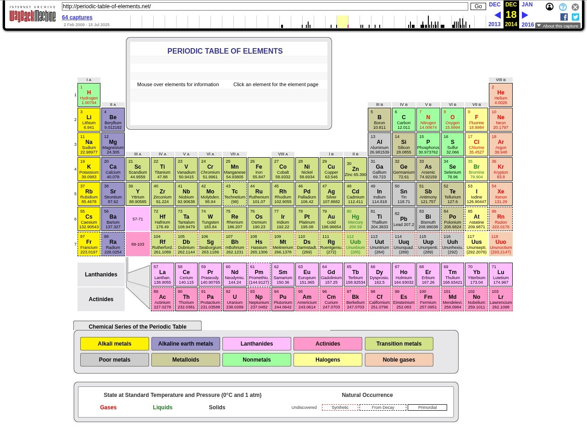The width and height of the screenshot is (587, 440).
Task: Open the Silicon element cell
Action: (404, 144)
